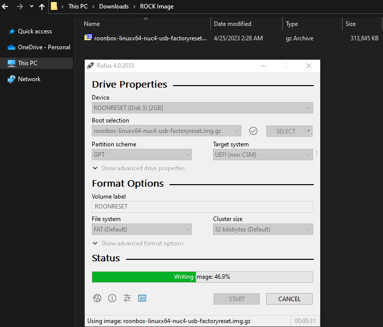Click the folder icon in address bar
Viewport: 383px width, 327px height.
pos(54,6)
